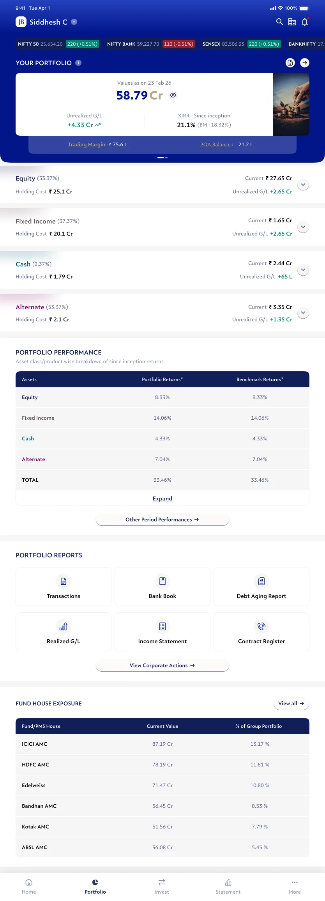Open account switcher next to Siddhesh C
The height and width of the screenshot is (901, 325).
pyautogui.click(x=74, y=22)
